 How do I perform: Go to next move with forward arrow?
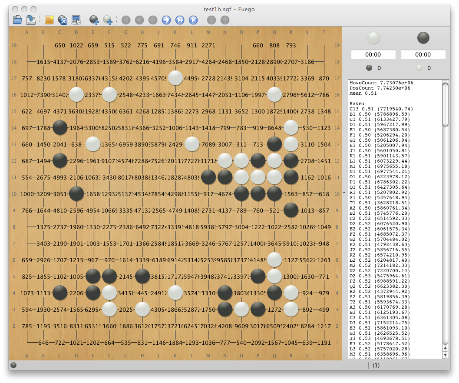click(x=166, y=20)
